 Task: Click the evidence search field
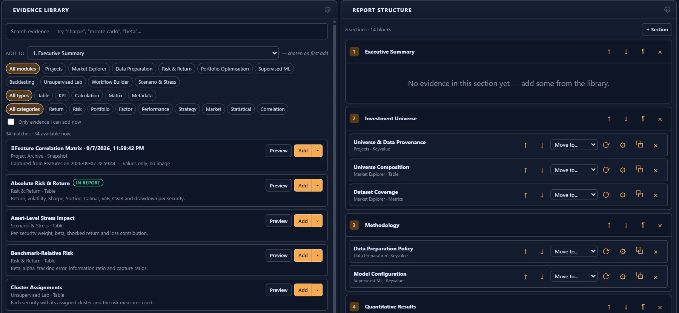click(x=167, y=31)
